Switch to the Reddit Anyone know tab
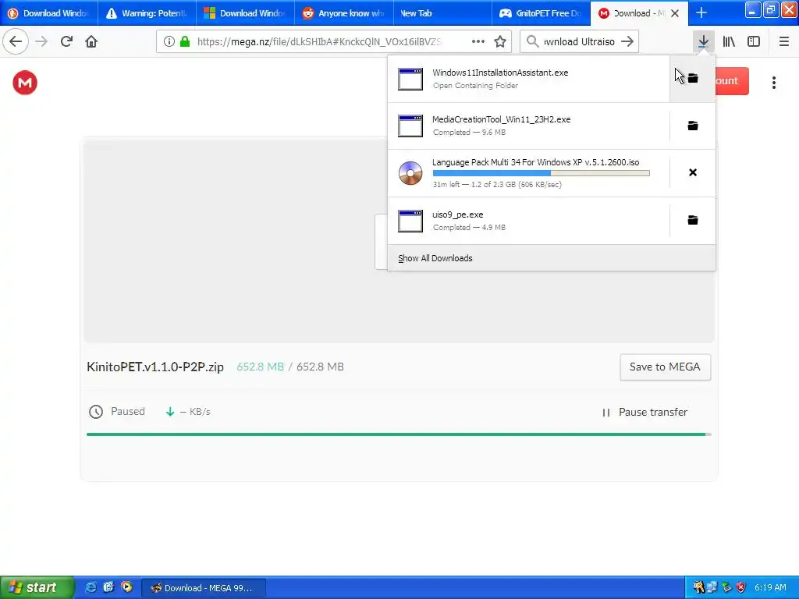 (344, 13)
